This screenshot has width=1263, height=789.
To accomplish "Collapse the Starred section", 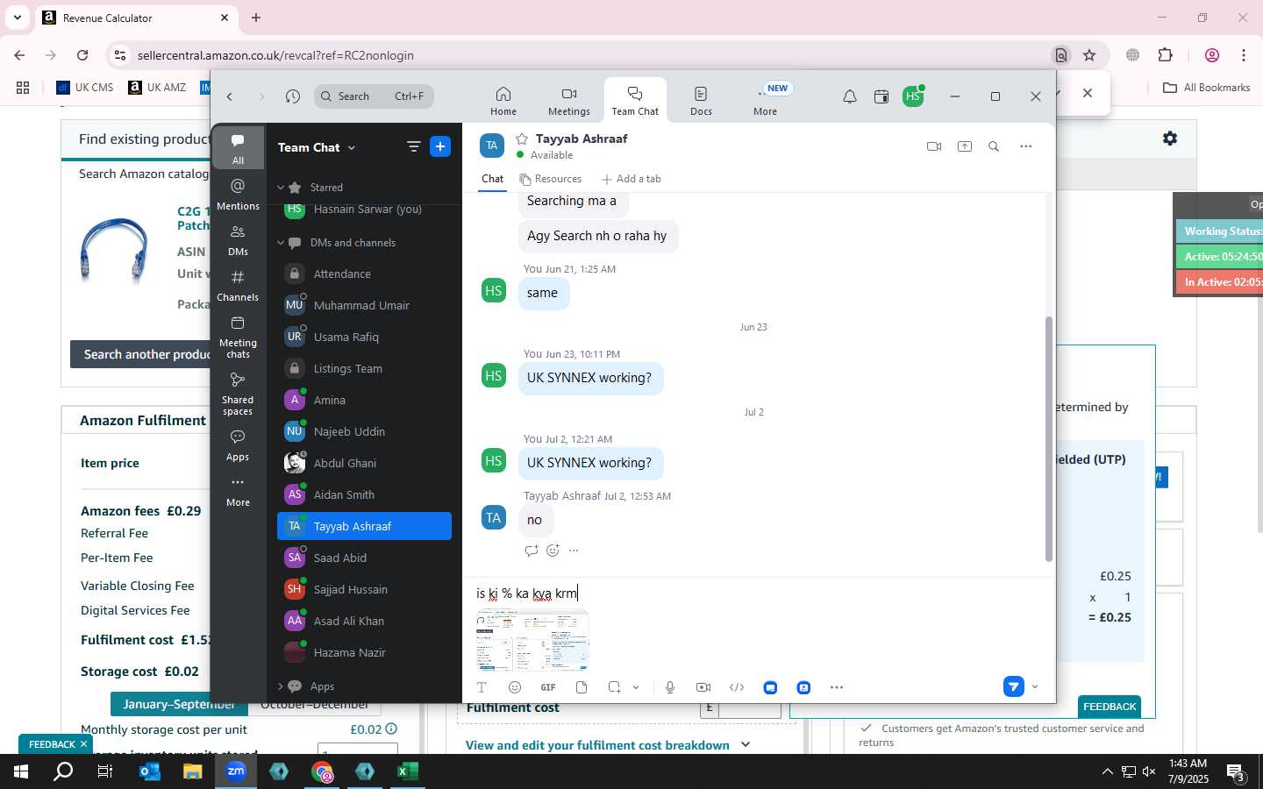I will pyautogui.click(x=281, y=188).
